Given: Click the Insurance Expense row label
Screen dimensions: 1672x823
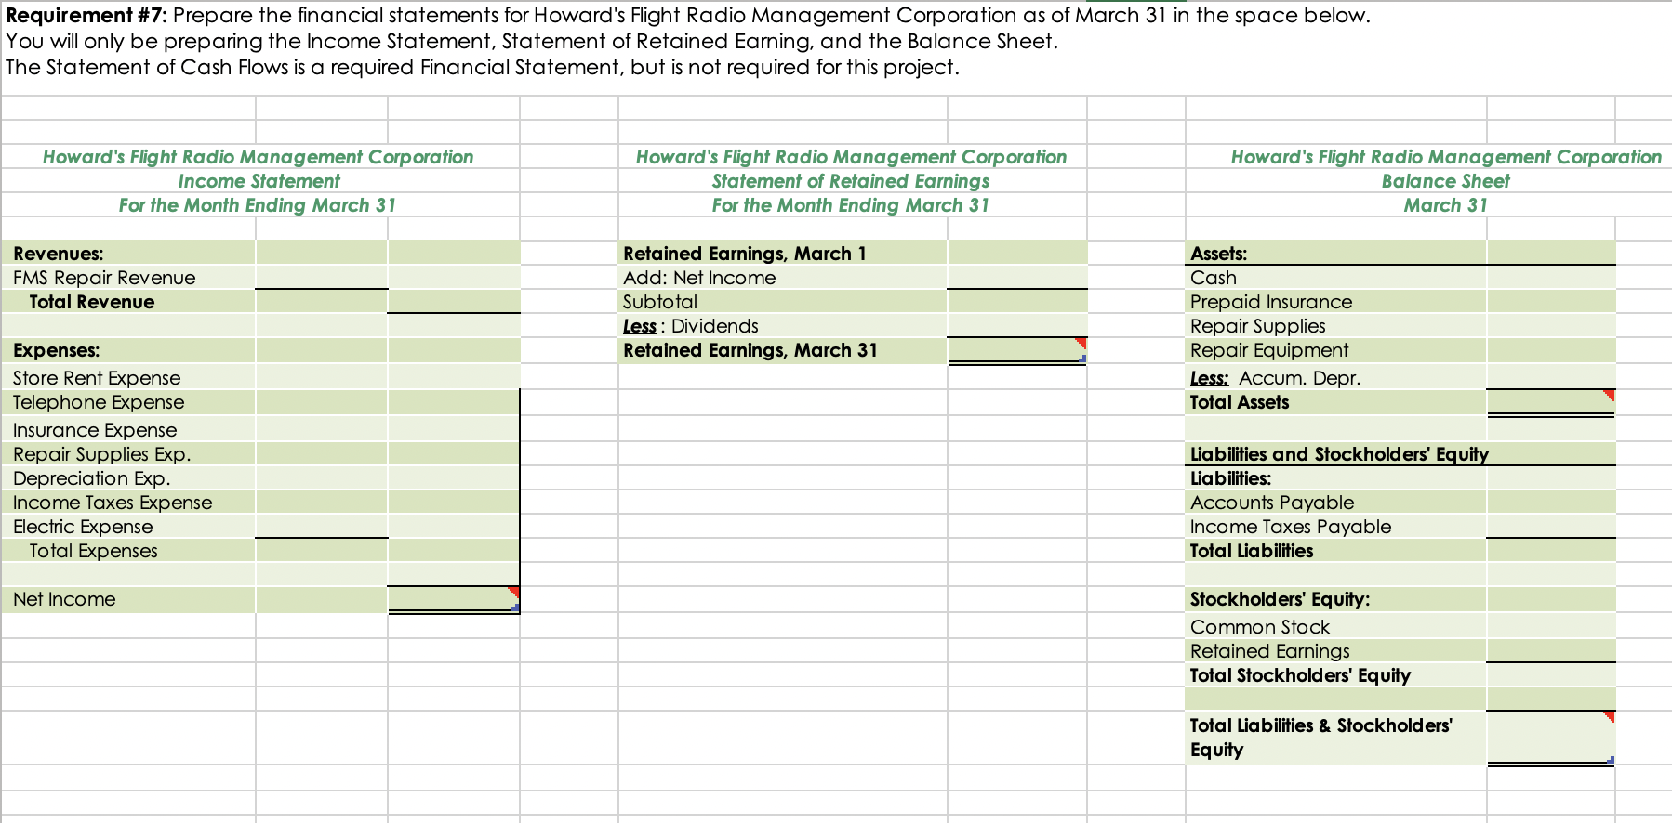Looking at the screenshot, I should [129, 428].
